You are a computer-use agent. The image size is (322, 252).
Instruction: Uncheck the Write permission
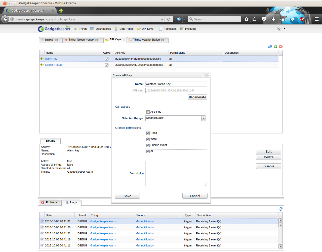point(148,139)
